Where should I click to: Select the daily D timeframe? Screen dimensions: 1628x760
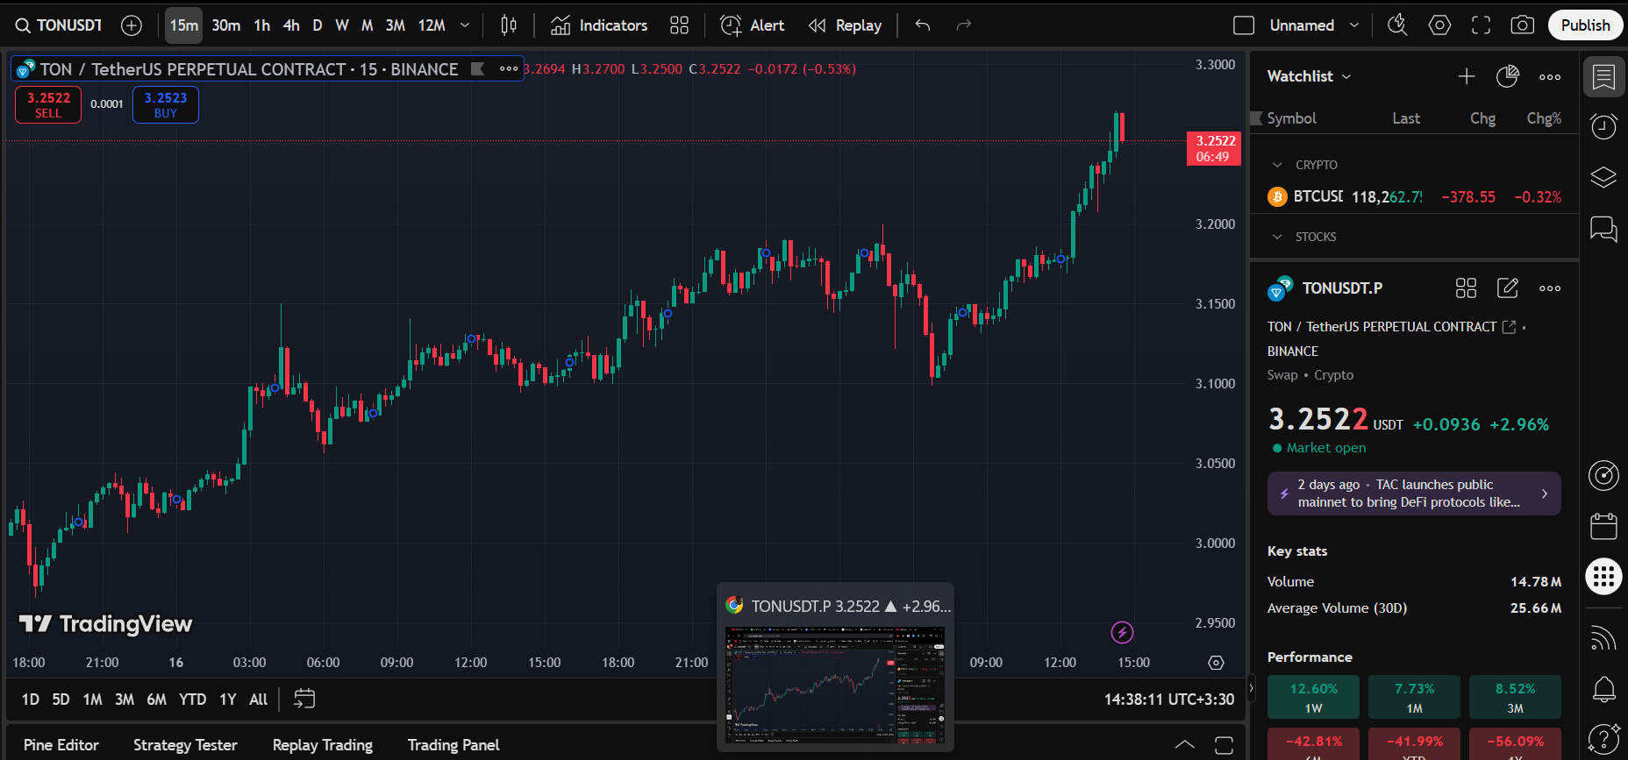tap(318, 25)
